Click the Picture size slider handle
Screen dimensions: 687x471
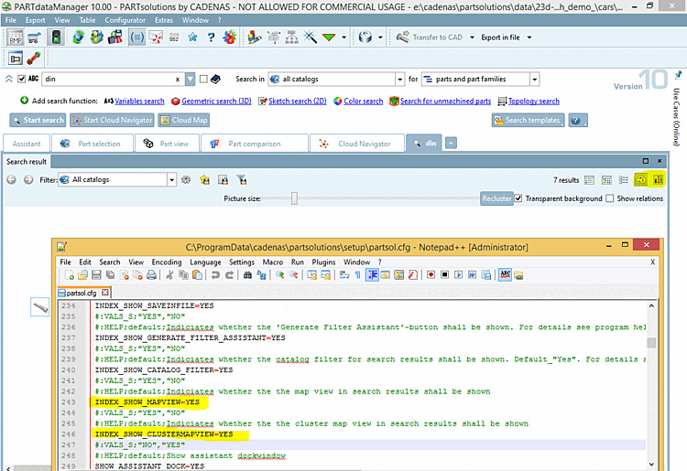(x=293, y=198)
